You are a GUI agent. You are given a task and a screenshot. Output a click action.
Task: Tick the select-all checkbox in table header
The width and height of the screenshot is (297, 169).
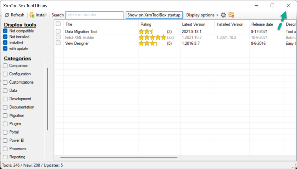(58, 24)
